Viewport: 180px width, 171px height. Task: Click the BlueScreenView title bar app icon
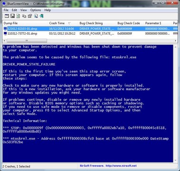(x=4, y=4)
